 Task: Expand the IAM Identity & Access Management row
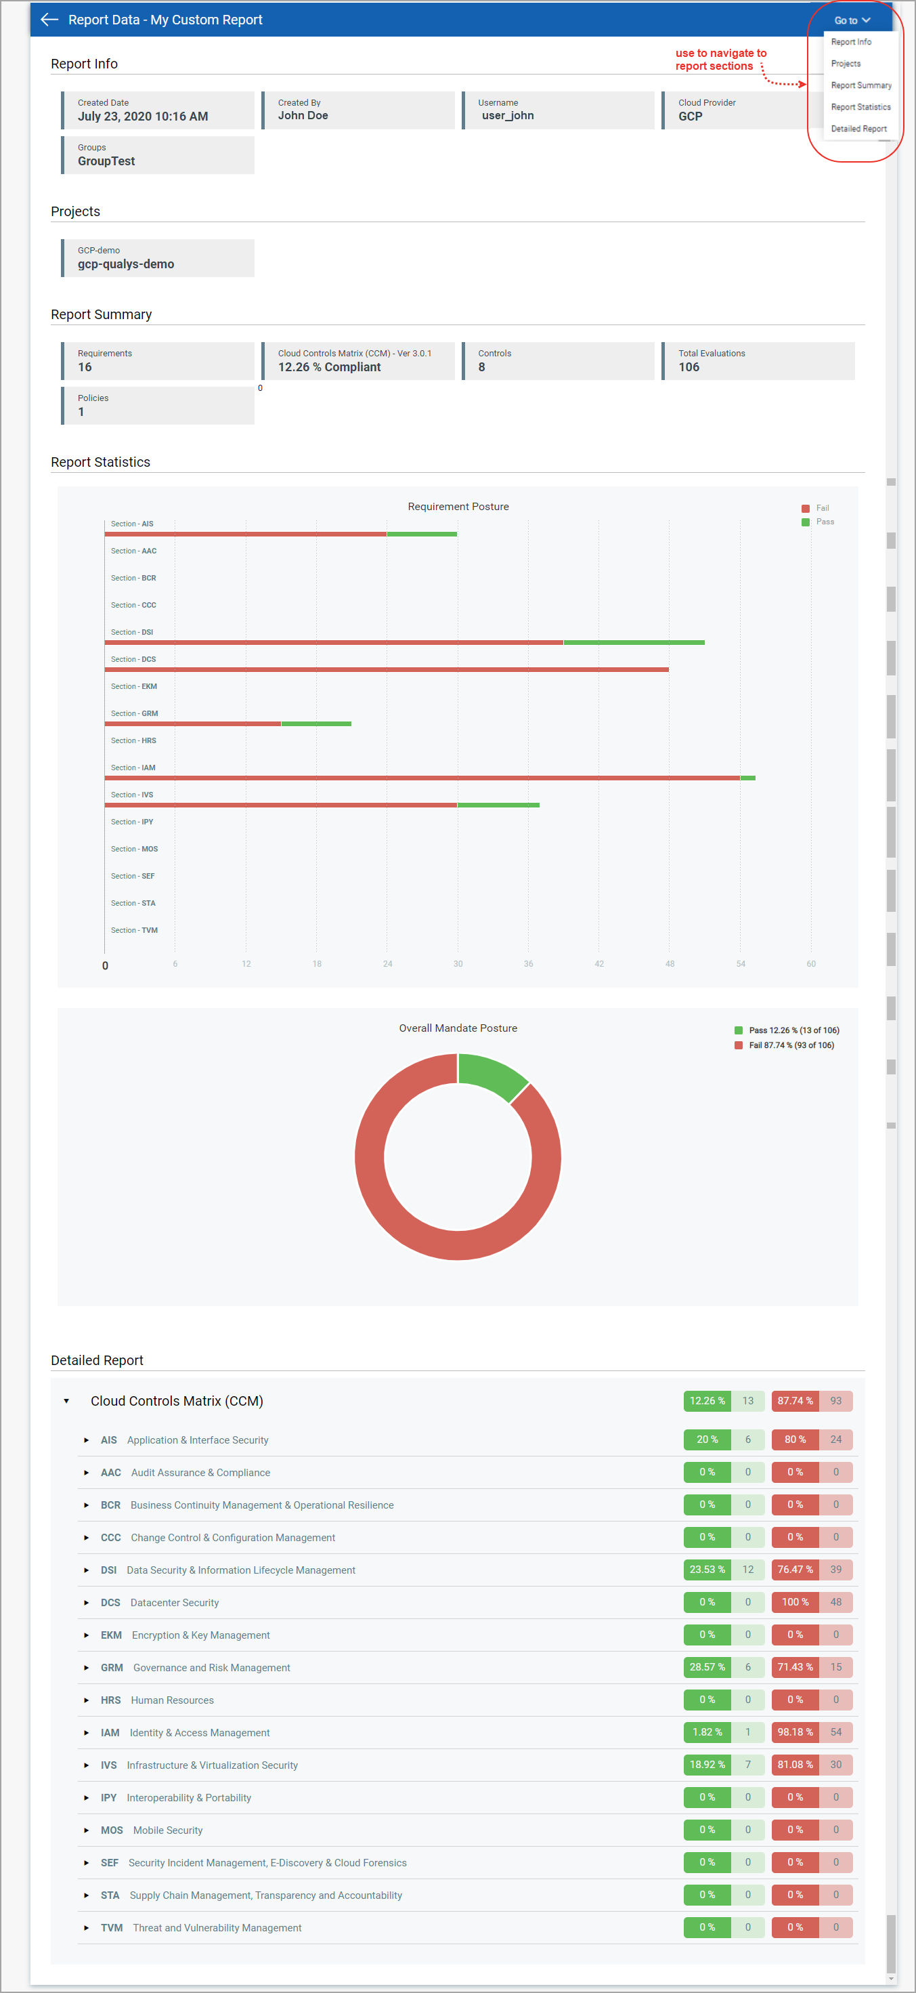[87, 1732]
